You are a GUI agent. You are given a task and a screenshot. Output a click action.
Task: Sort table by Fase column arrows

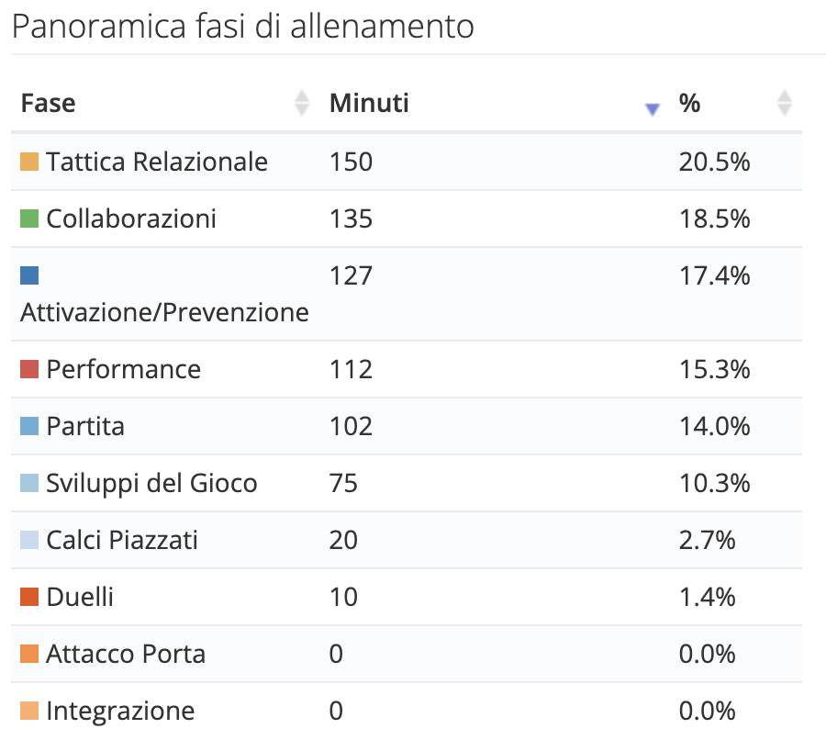click(301, 103)
